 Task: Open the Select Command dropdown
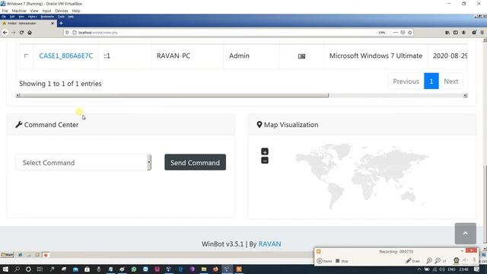[x=83, y=162]
